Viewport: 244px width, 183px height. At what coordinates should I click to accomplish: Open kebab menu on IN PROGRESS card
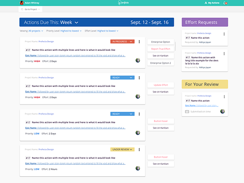tap(139, 42)
